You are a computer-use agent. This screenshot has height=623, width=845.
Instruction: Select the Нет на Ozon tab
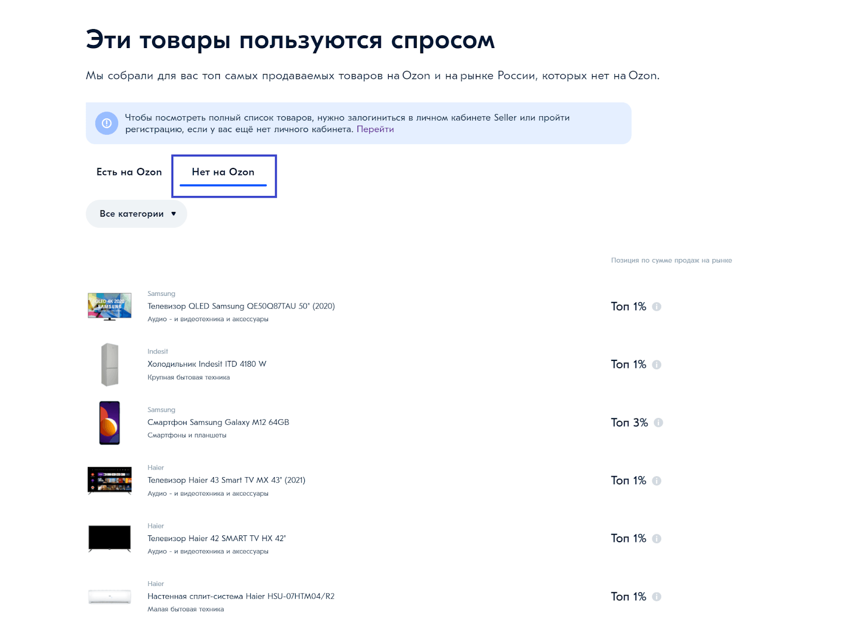[x=223, y=172]
